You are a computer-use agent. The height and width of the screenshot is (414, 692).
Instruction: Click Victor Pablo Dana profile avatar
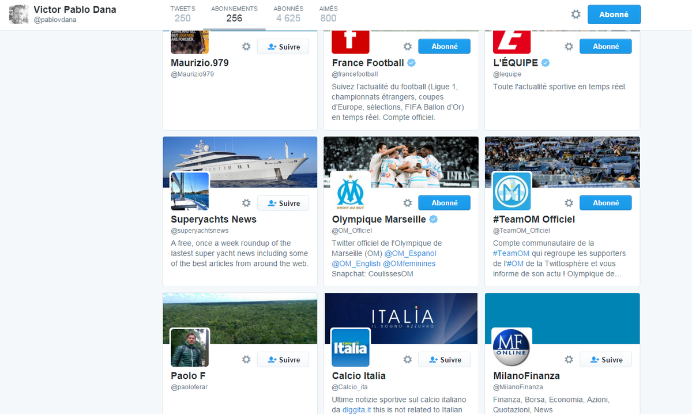(x=19, y=14)
